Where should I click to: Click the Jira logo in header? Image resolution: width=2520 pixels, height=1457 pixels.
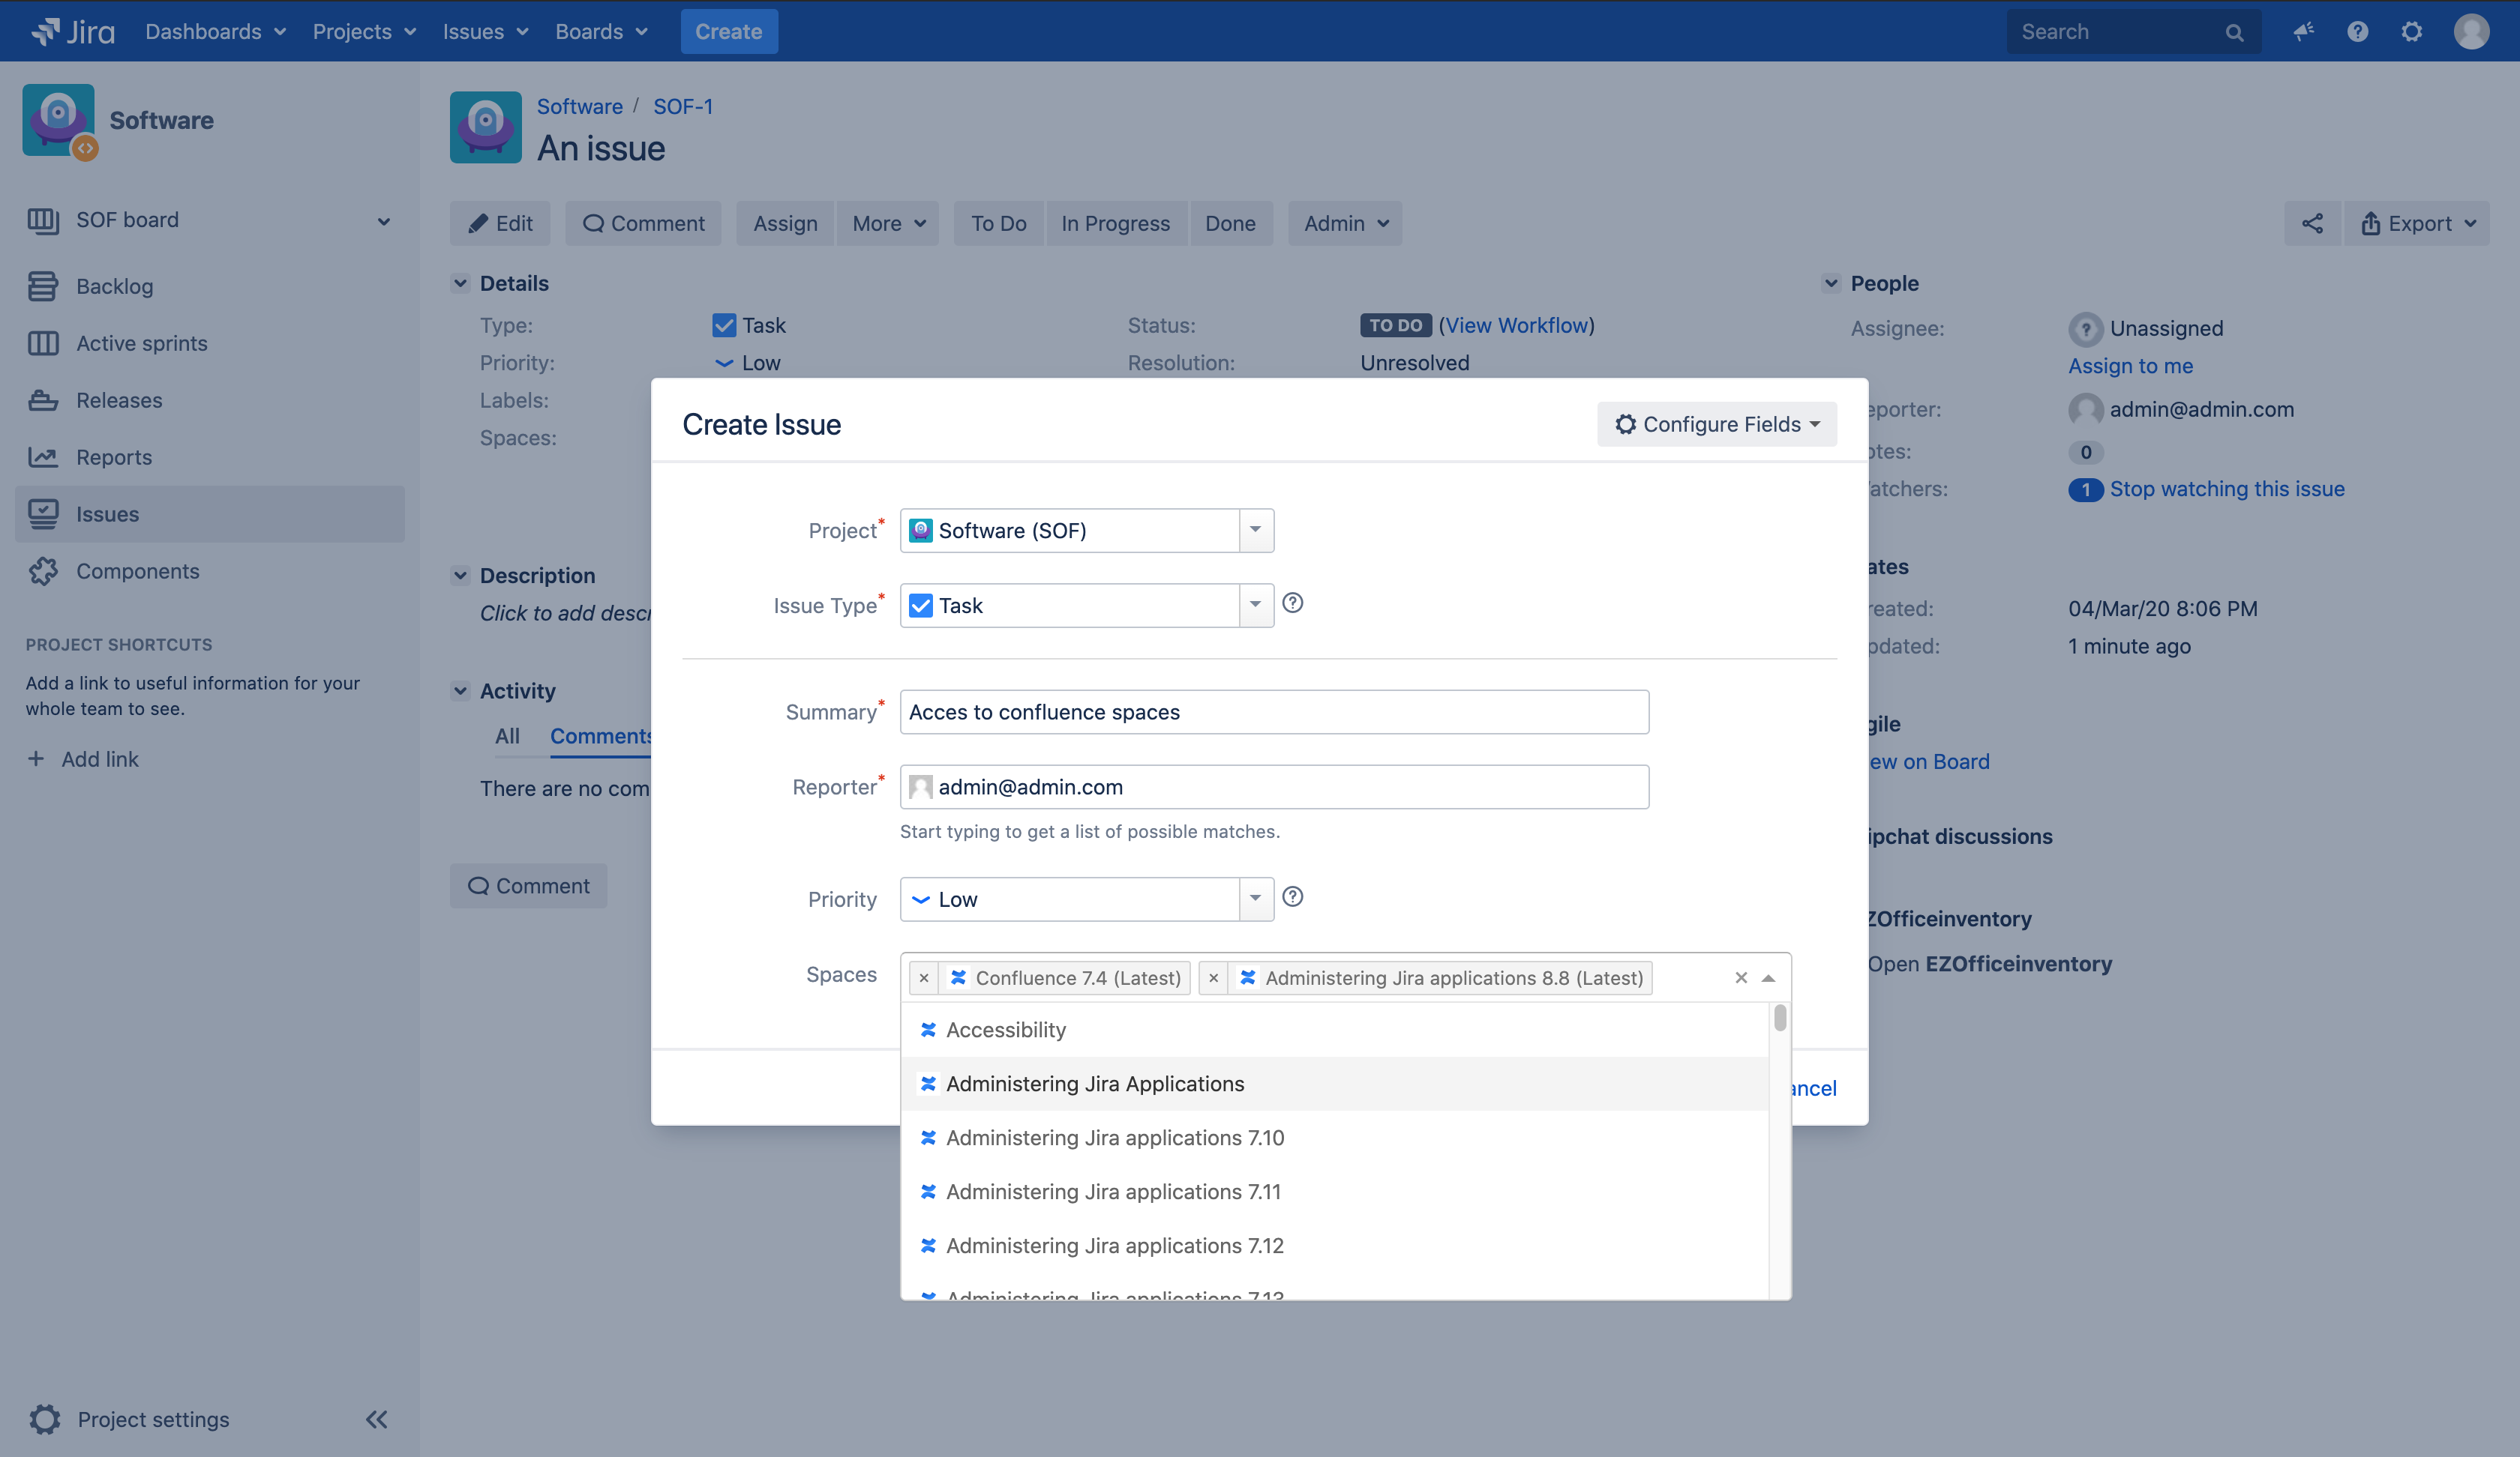[73, 31]
